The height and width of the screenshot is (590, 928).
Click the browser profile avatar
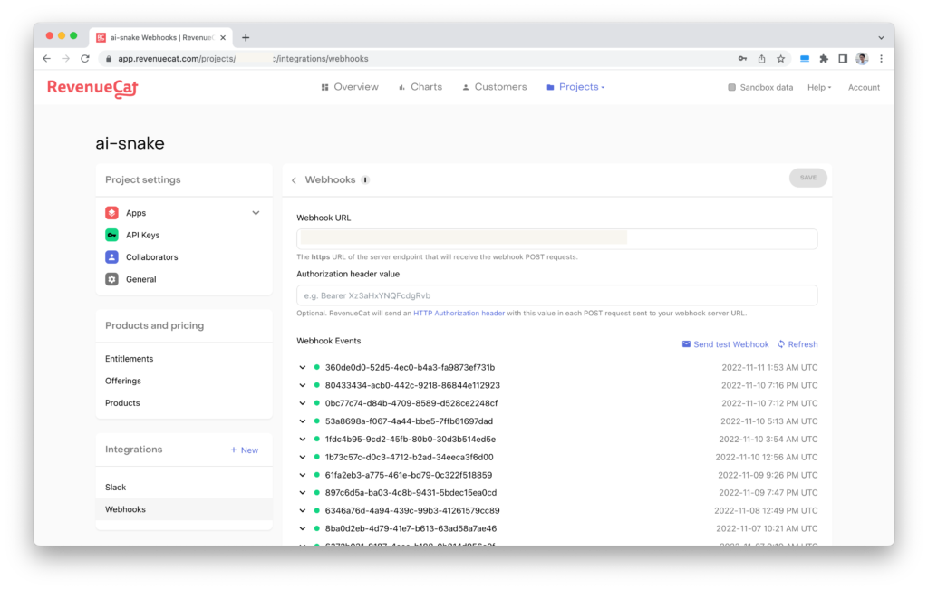tap(863, 59)
